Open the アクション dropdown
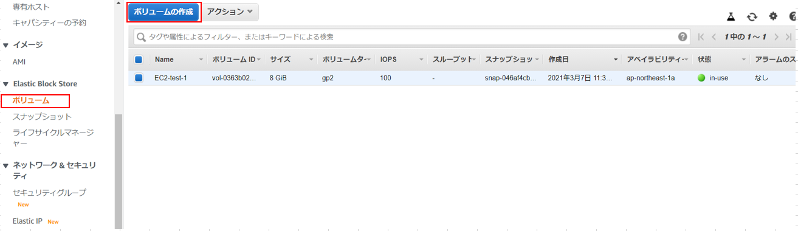798x231 pixels. [230, 12]
